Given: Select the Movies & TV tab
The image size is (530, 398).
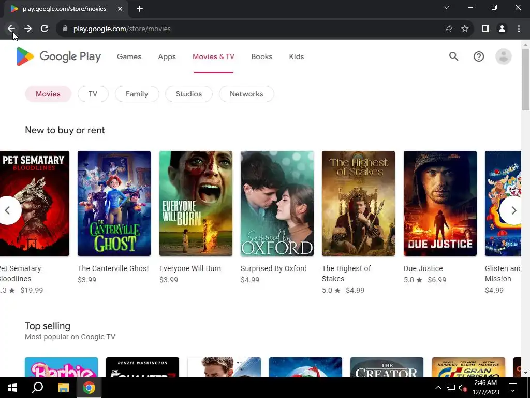Looking at the screenshot, I should pos(213,56).
